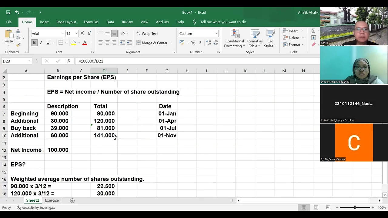Click Accounting Number Format icon
This screenshot has width=388, height=218.
point(182,43)
